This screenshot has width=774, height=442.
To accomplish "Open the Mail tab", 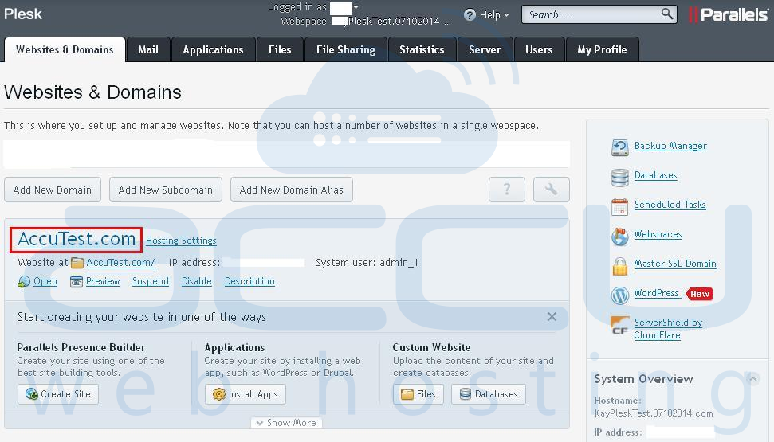I will coord(148,49).
